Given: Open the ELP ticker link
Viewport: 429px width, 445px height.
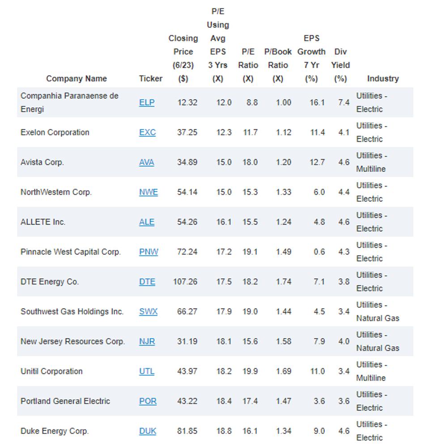Looking at the screenshot, I should coord(147,102).
